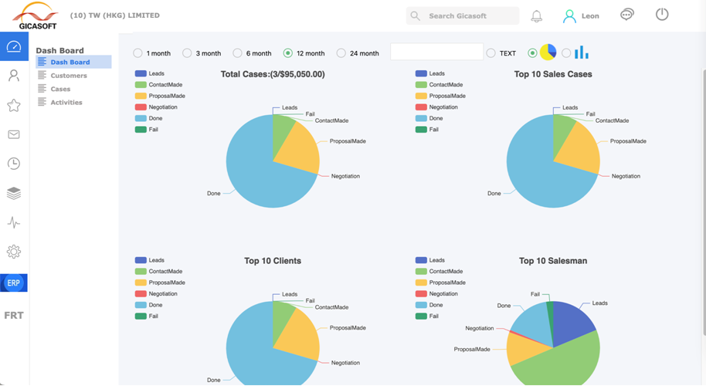The height and width of the screenshot is (386, 706).
Task: Open the favorites star icon in sidebar
Action: tap(14, 105)
